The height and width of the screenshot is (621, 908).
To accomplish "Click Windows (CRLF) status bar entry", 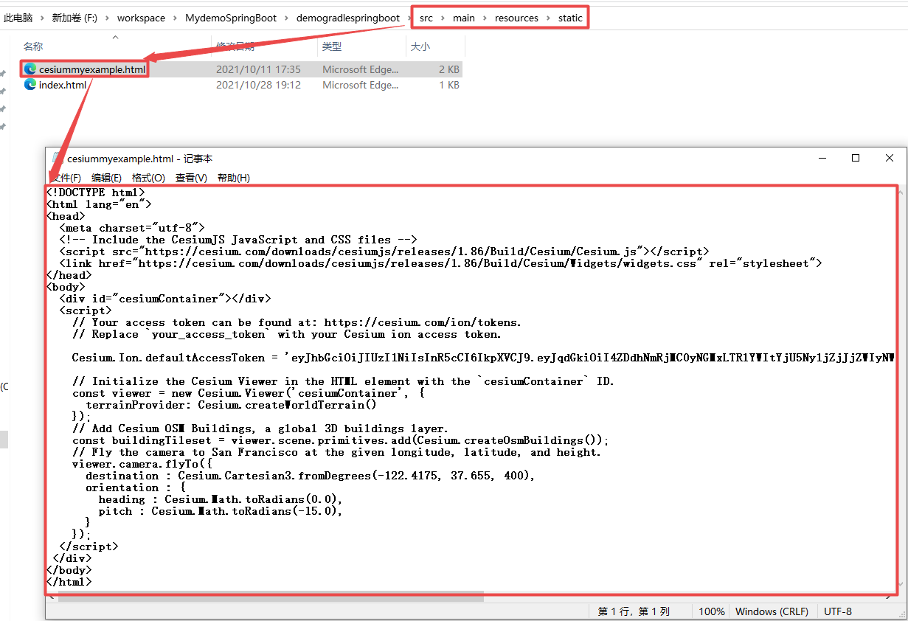I will pyautogui.click(x=772, y=611).
